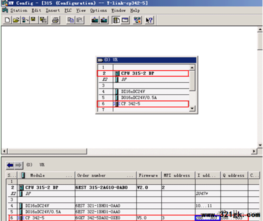The image size is (263, 221).
Task: Toggle the hardware Catalog icon
Action: [x=116, y=20]
